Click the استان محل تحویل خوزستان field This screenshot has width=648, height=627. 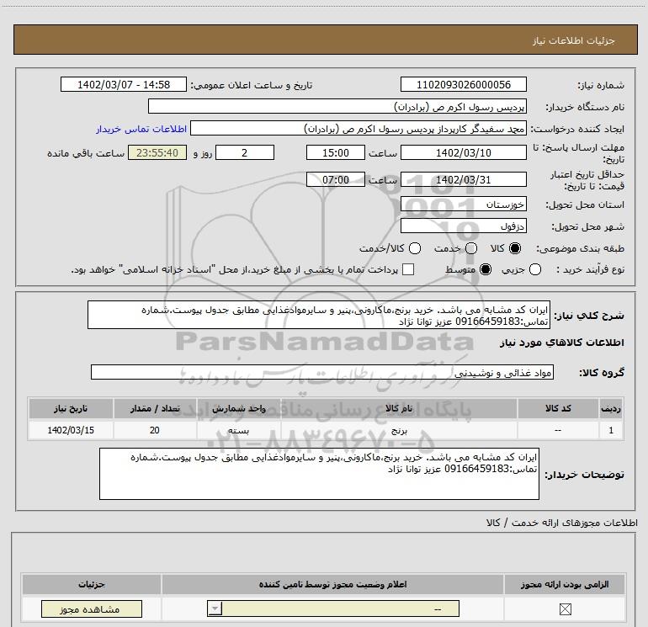coord(463,205)
